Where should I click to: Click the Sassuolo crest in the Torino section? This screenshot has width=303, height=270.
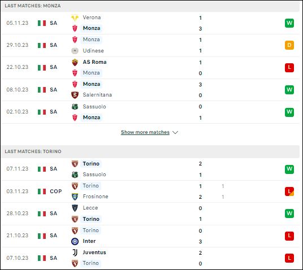tap(75, 175)
